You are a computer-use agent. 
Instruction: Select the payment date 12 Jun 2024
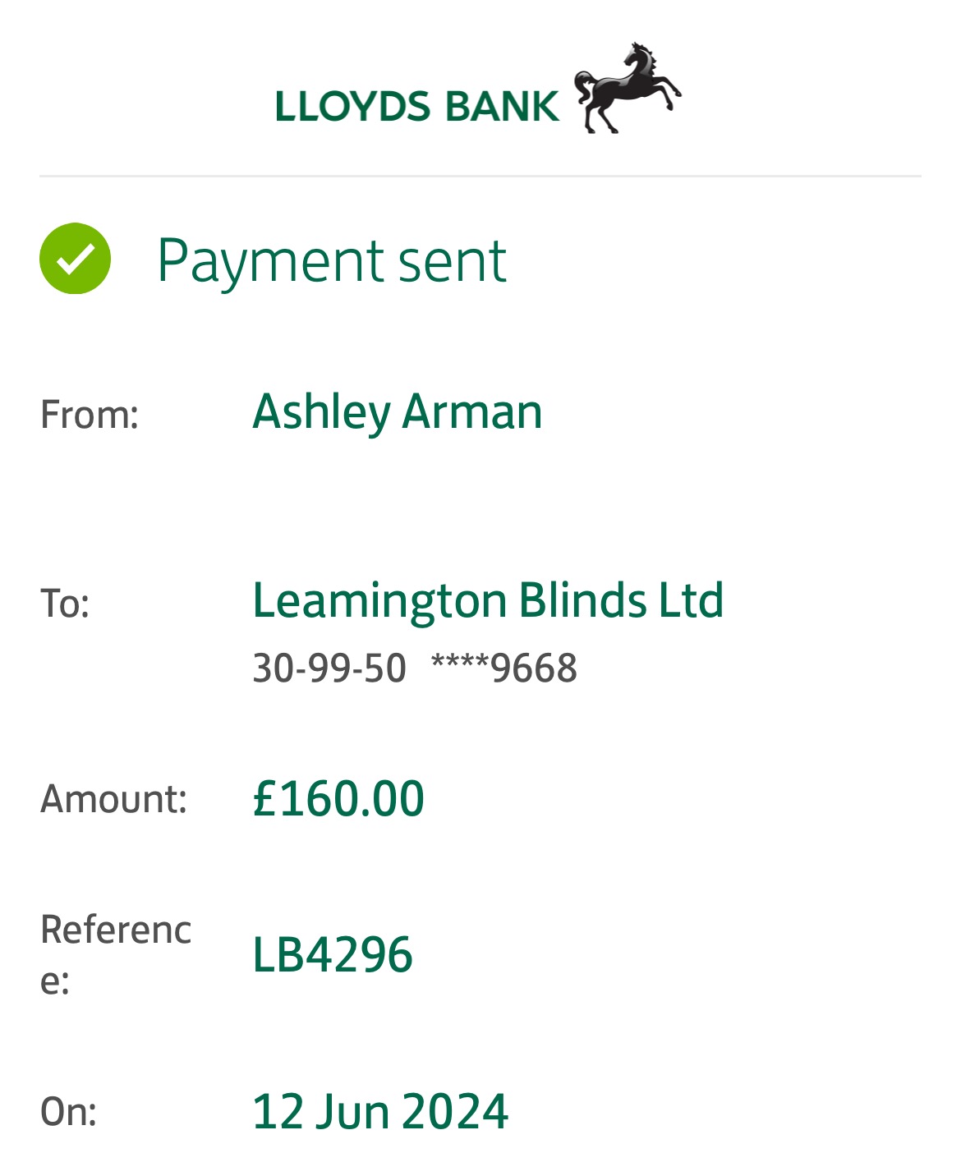tap(380, 1112)
